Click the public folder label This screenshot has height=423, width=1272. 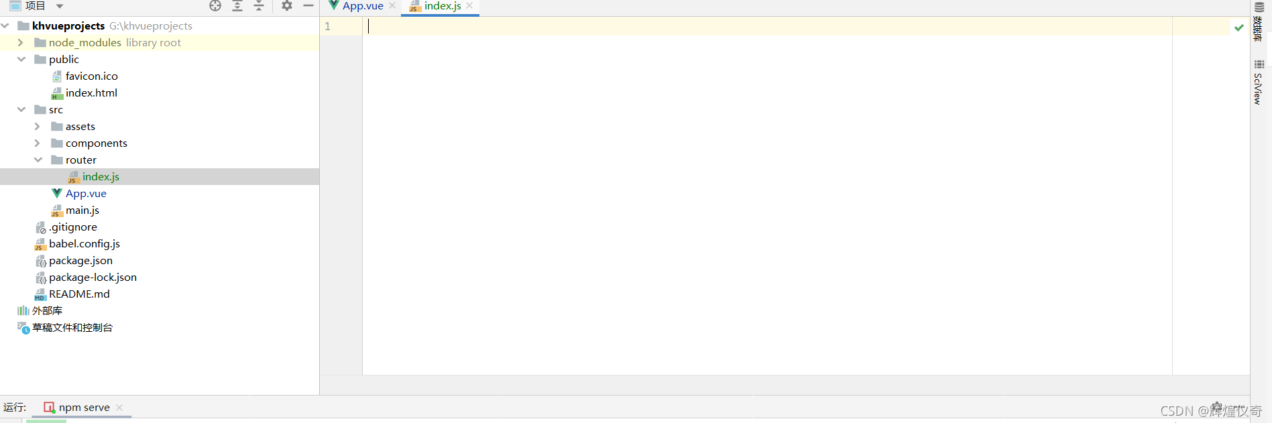[x=64, y=59]
